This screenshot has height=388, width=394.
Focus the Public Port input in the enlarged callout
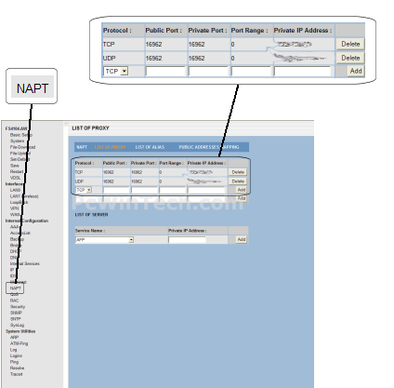tap(165, 72)
